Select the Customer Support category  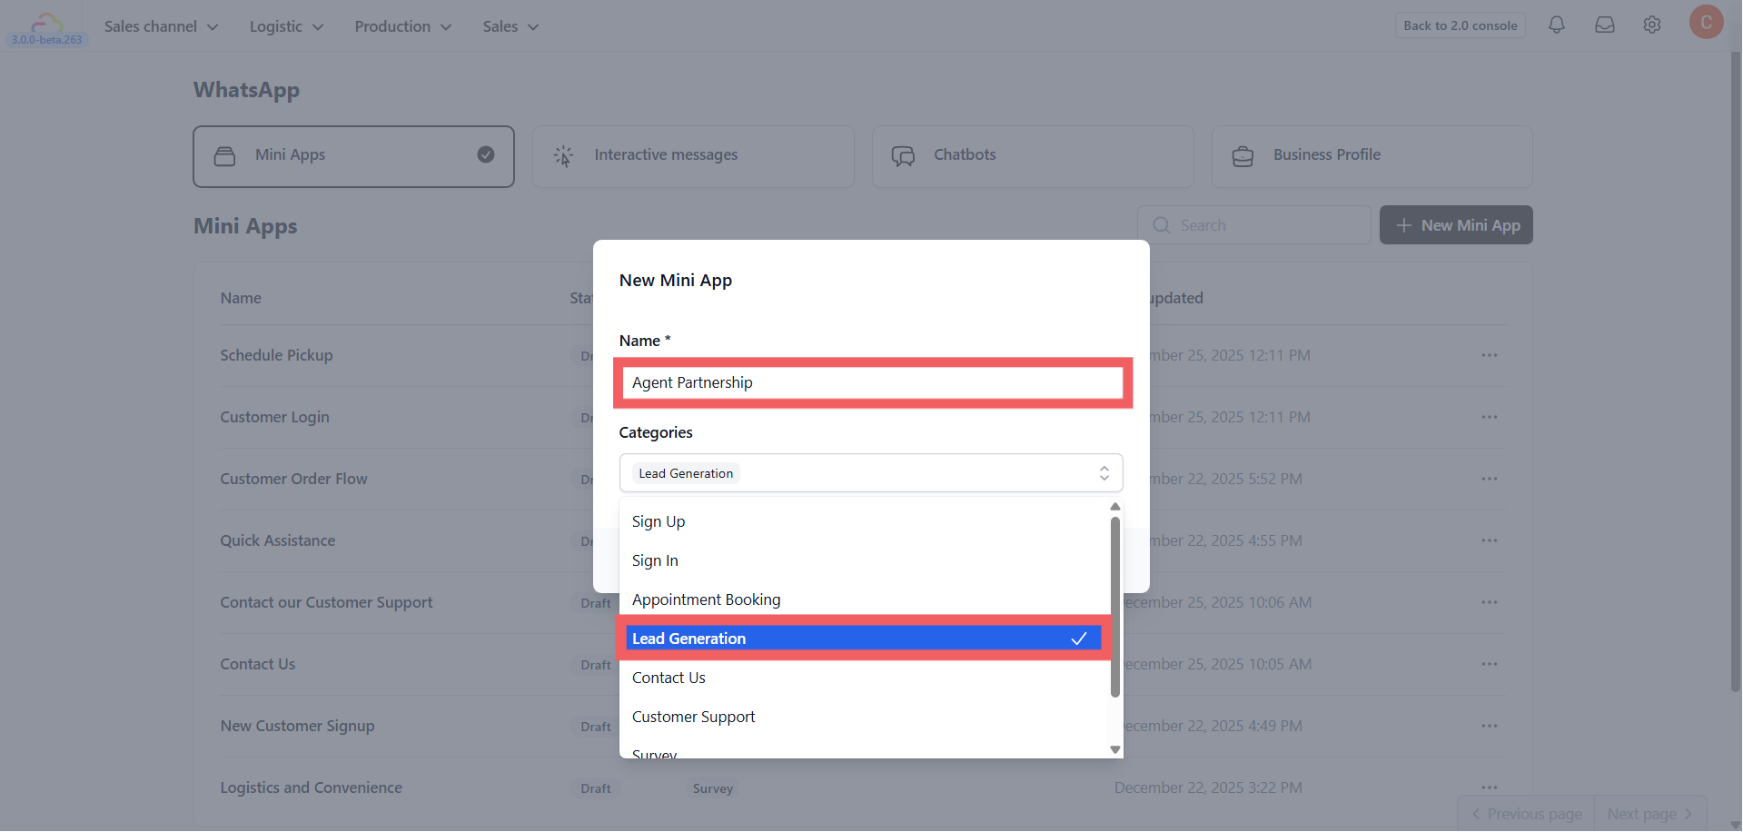pos(864,717)
